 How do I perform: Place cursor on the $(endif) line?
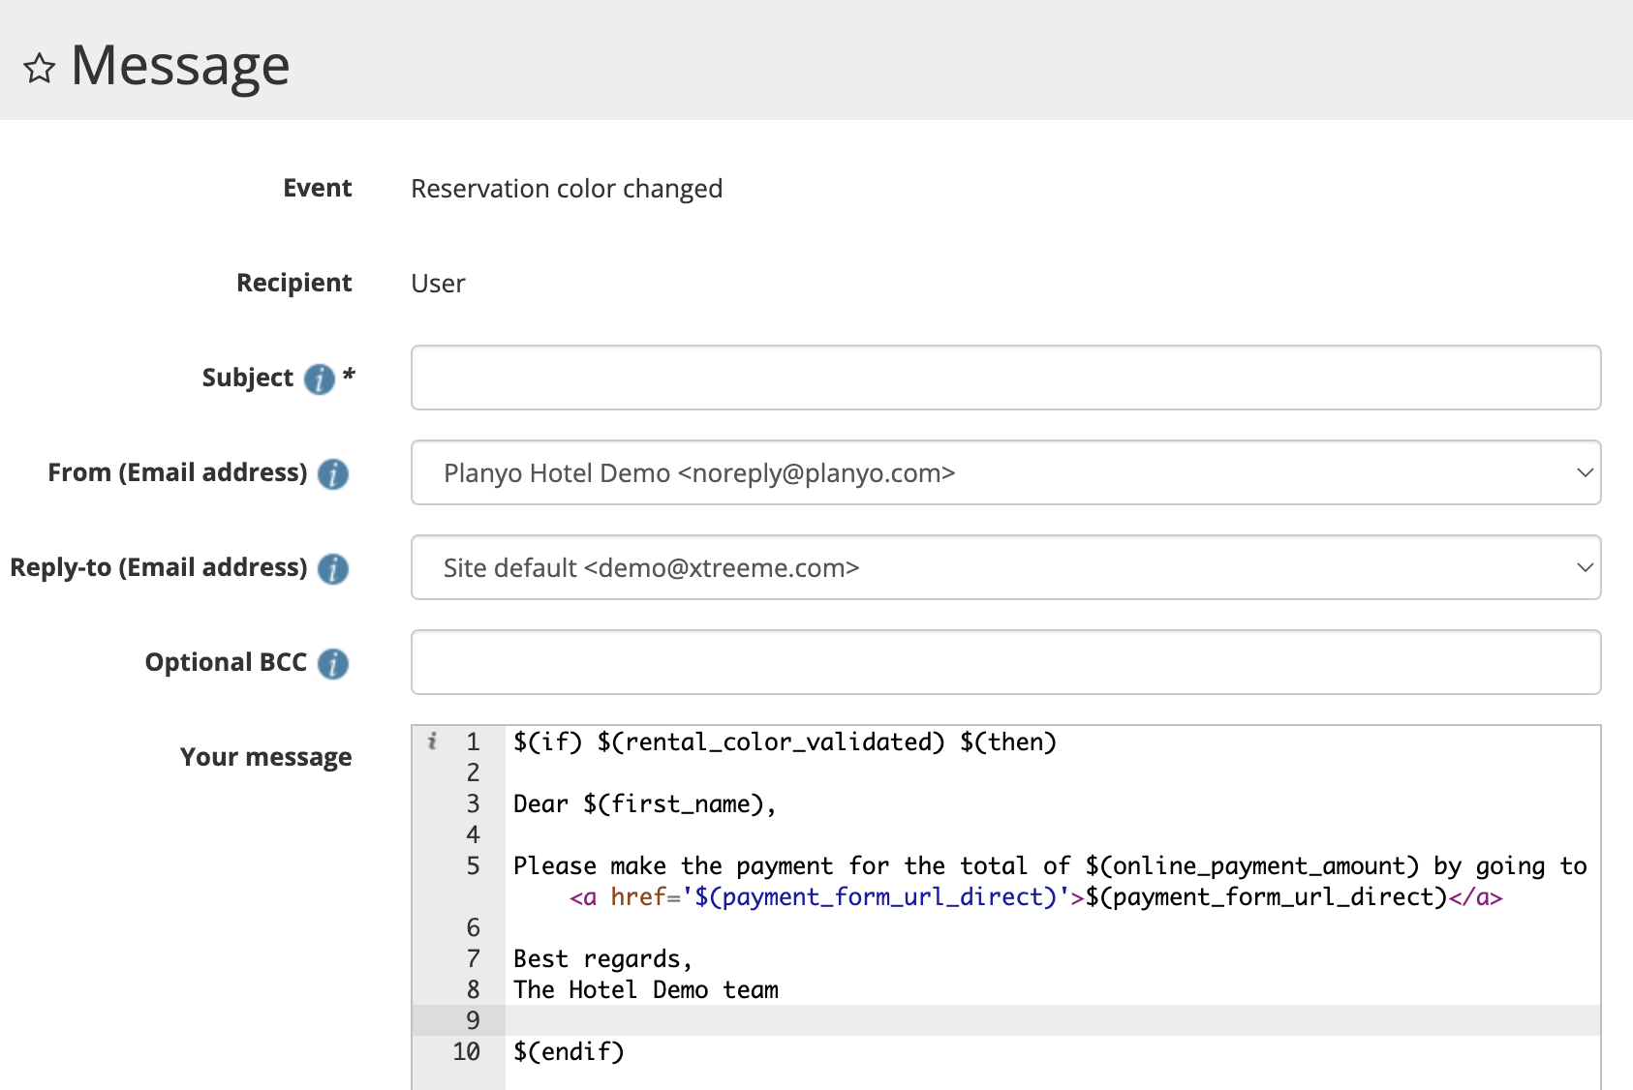pos(569,1052)
